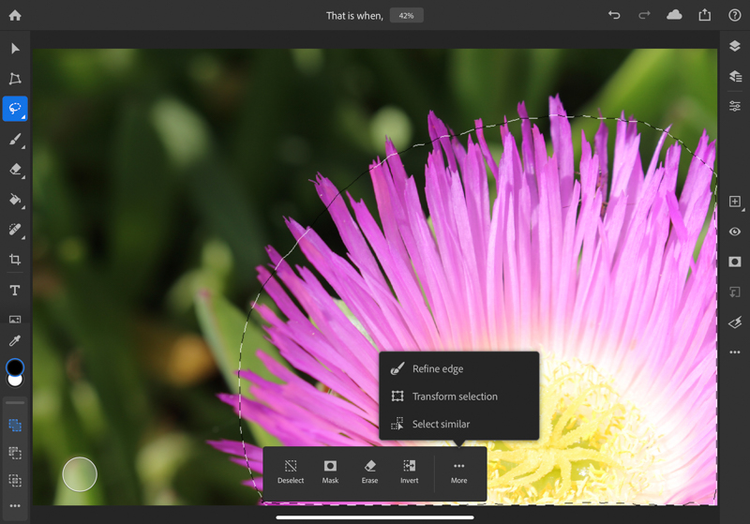Click Erase in the selection bar
This screenshot has width=750, height=524.
coord(369,472)
